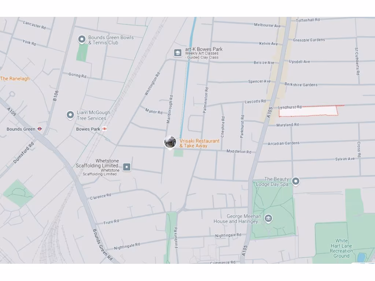
Task: Select The Beauty Lodge Day Spa pin
Action: tap(296, 181)
